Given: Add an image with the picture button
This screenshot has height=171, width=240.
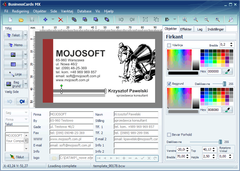Looking at the screenshot, I should point(13,55).
